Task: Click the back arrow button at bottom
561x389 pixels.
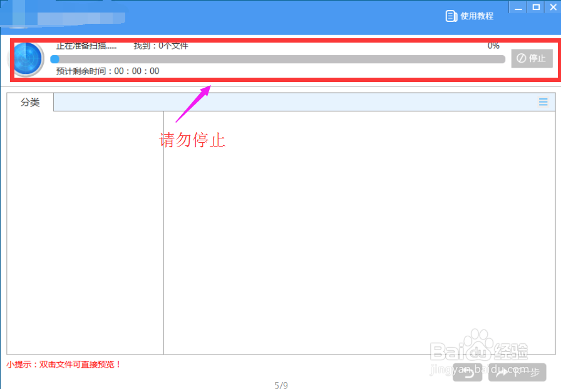Action: [x=467, y=372]
